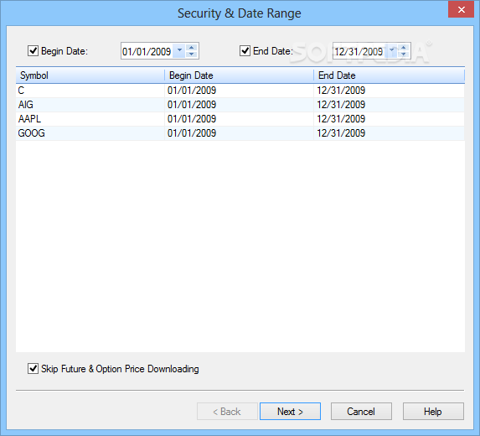Viewport: 480px width, 436px height.
Task: Click the begin date cell for AAPL
Action: point(239,119)
